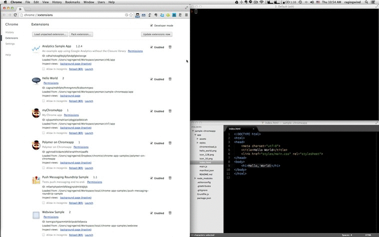Viewport: 379px width, 237px height.
Task: Click the Chrome forward arrow
Action: point(9,15)
